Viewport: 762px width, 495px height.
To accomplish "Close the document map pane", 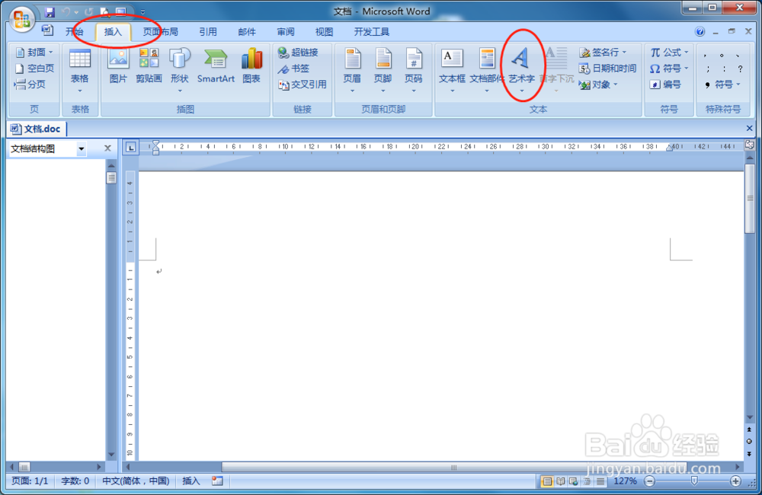I will coord(108,148).
